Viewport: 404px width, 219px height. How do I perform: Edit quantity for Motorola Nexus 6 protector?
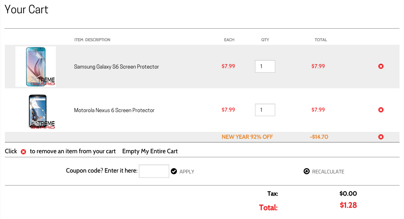click(265, 110)
